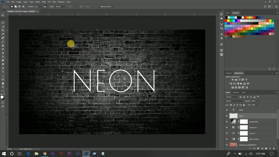Open Chrome from the taskbar
The width and height of the screenshot is (279, 157).
[x=44, y=154]
